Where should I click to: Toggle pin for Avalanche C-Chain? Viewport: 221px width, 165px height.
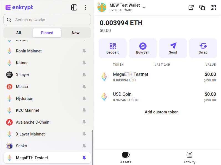click(x=84, y=122)
